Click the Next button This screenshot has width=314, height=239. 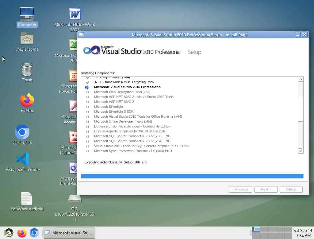click(x=266, y=189)
